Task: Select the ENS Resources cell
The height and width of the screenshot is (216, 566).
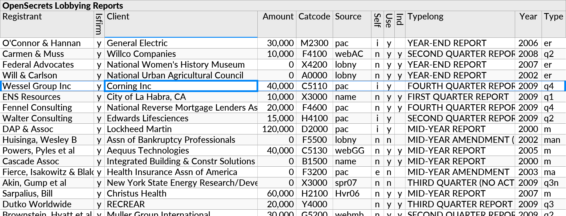Action: click(47, 97)
